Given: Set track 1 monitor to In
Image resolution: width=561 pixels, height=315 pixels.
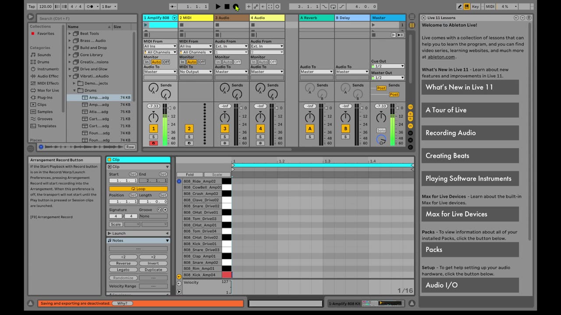Looking at the screenshot, I should 147,62.
